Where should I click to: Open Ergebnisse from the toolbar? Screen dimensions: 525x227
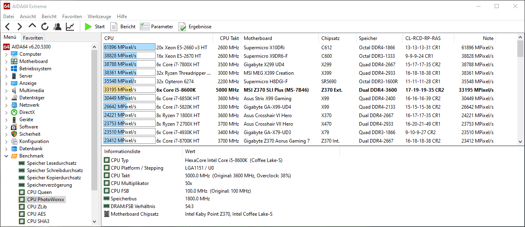click(x=195, y=27)
